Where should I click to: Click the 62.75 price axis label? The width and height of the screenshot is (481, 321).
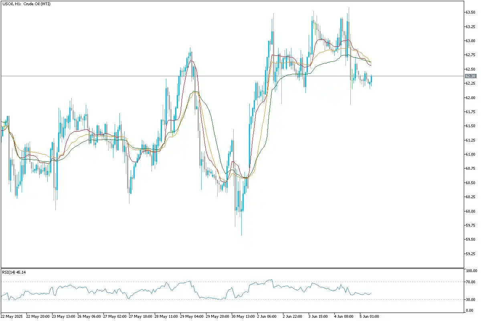[x=470, y=55]
